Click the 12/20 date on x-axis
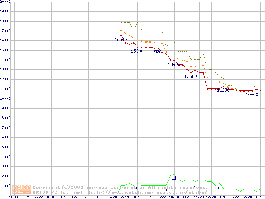The image size is (265, 199). (211, 197)
